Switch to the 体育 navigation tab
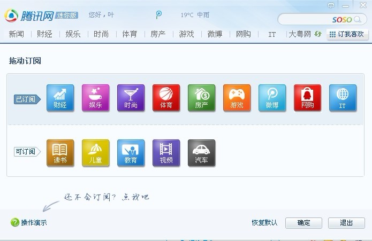The height and width of the screenshot is (241, 372). pyautogui.click(x=130, y=34)
